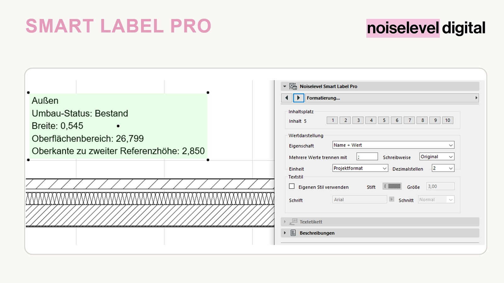Go to previous settings page arrow
This screenshot has width=504, height=283.
pyautogui.click(x=287, y=98)
